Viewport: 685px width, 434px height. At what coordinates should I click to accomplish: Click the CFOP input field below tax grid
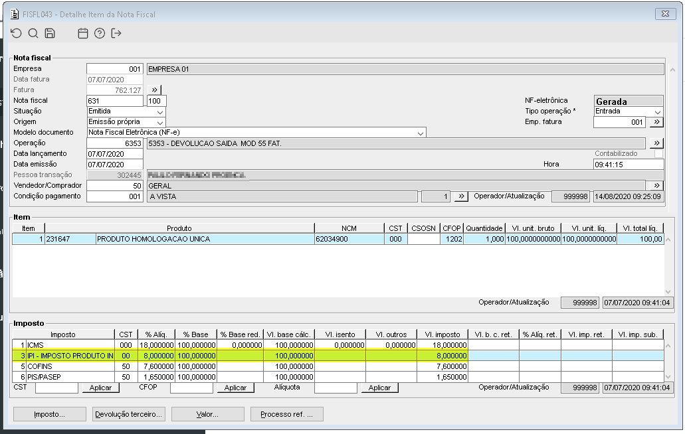pyautogui.click(x=192, y=388)
